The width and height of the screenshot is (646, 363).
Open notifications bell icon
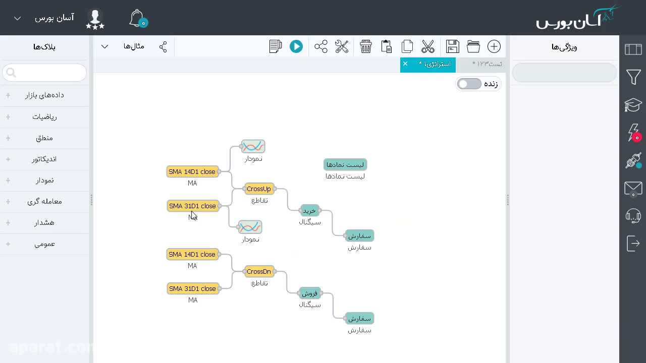click(137, 18)
